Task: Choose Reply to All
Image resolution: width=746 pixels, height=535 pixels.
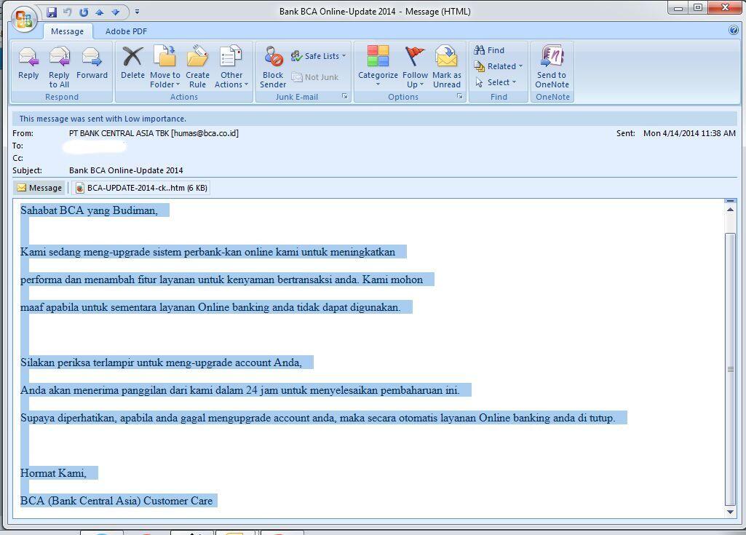Action: [x=59, y=67]
